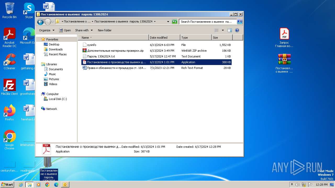Open the Videos library
Image resolution: width=335 pixels, height=188 pixels.
tap(51, 84)
